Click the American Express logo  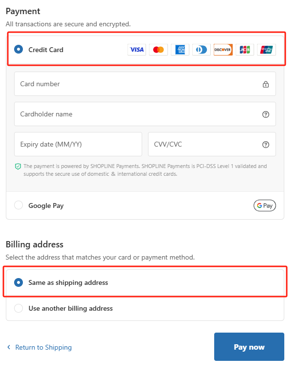coord(180,50)
